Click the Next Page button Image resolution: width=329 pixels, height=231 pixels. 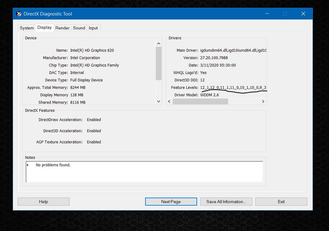(171, 202)
